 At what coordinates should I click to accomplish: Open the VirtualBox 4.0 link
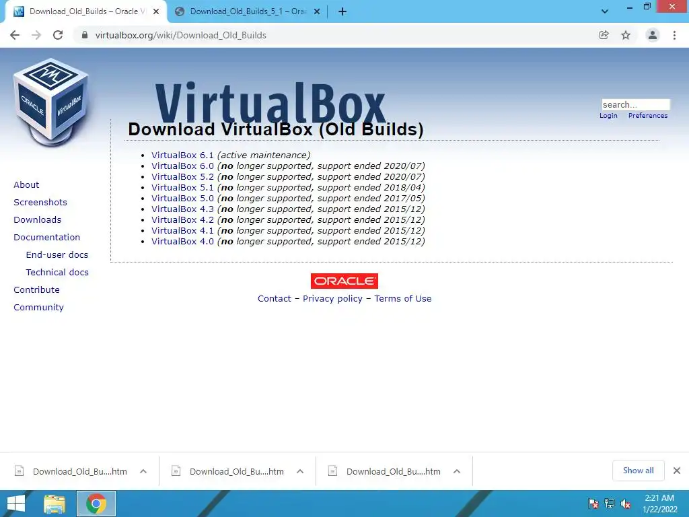click(182, 242)
